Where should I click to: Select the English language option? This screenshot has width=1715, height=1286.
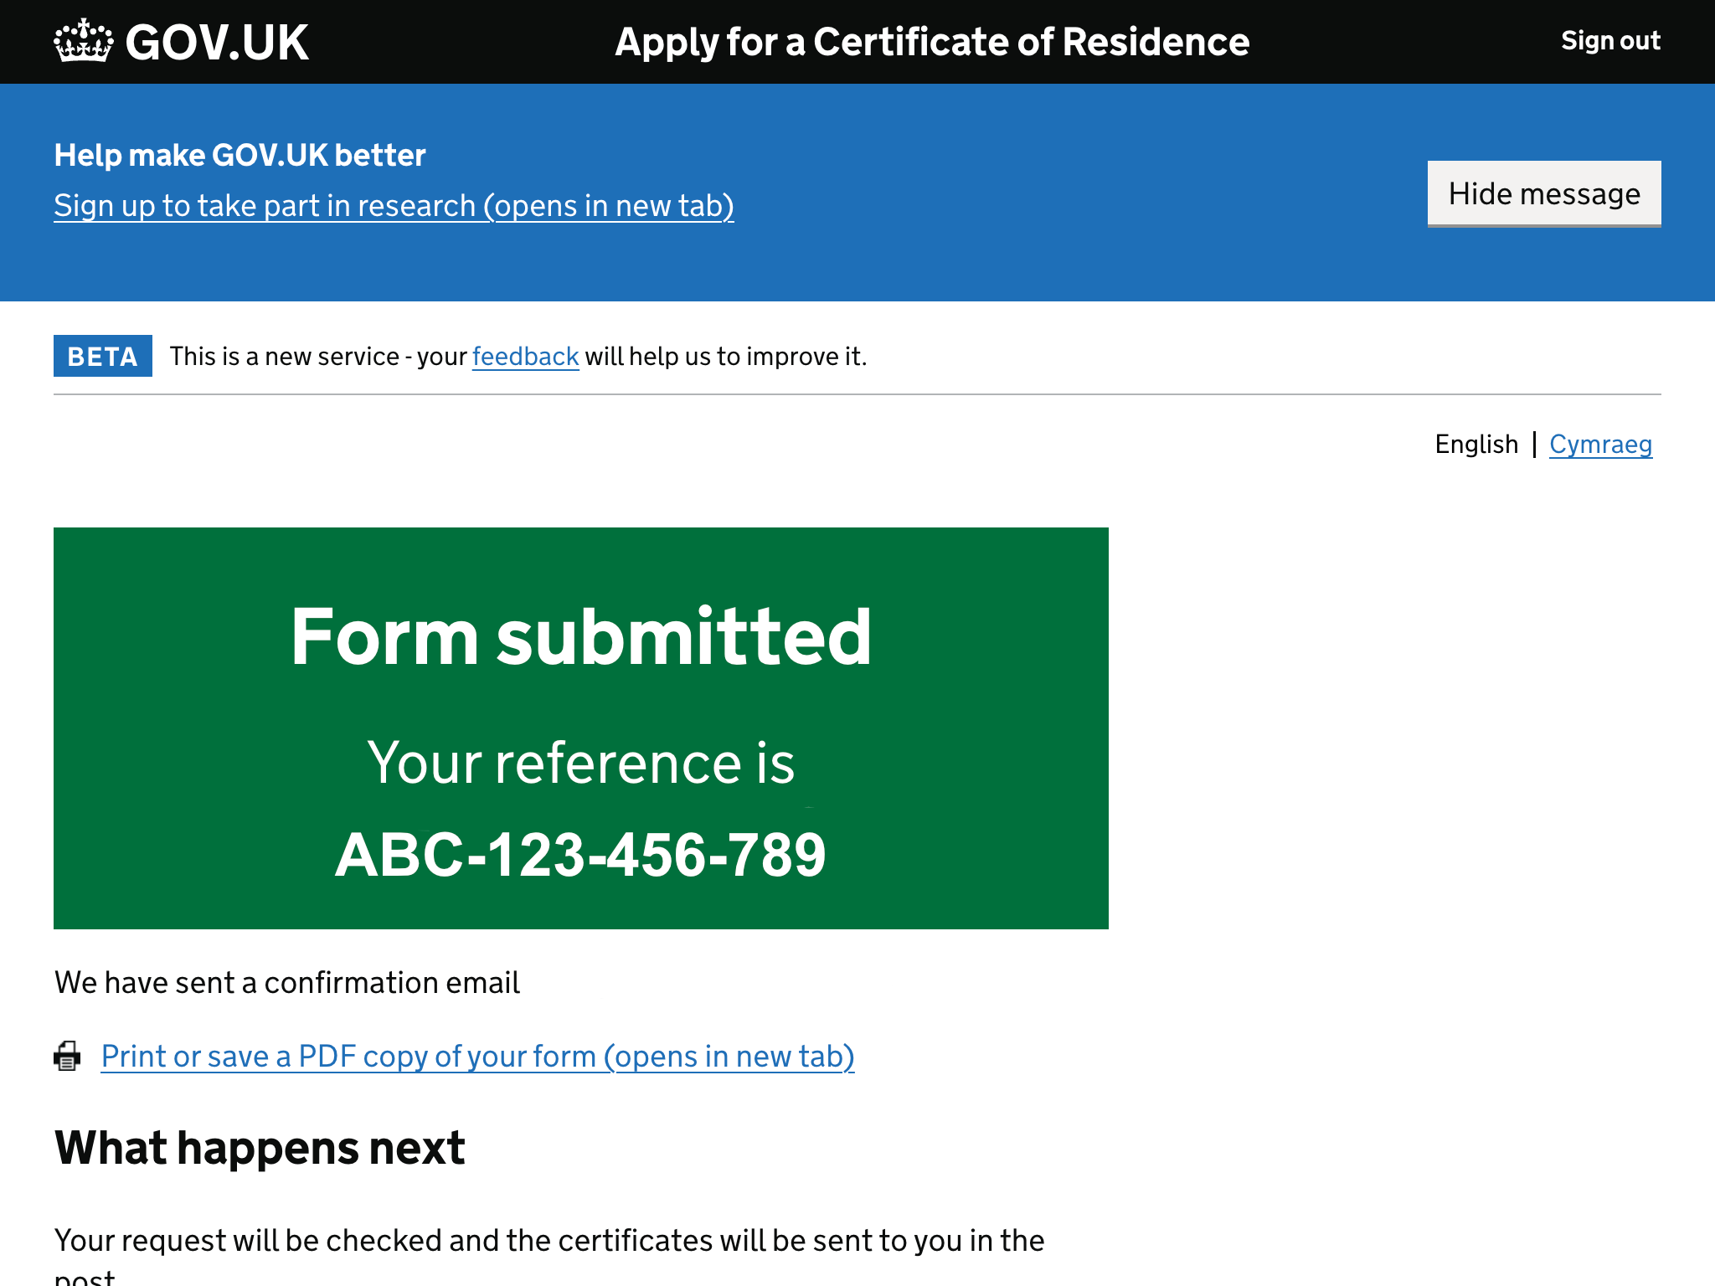1476,444
